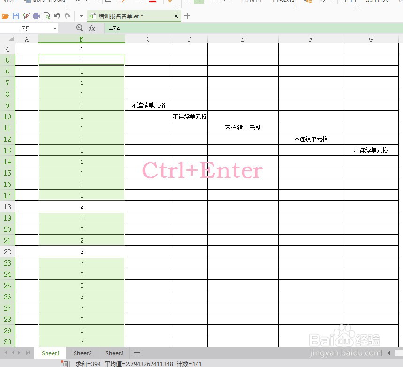Screen dimensions: 403x367
Task: Select column F header
Action: (311, 39)
